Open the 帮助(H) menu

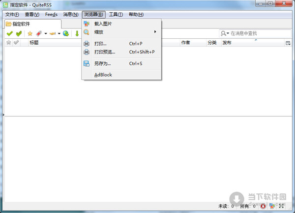tap(136, 14)
